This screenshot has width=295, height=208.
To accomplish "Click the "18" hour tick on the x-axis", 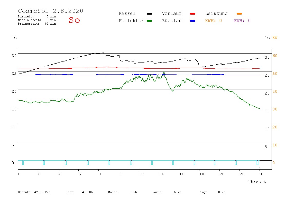I will pos(201,174).
